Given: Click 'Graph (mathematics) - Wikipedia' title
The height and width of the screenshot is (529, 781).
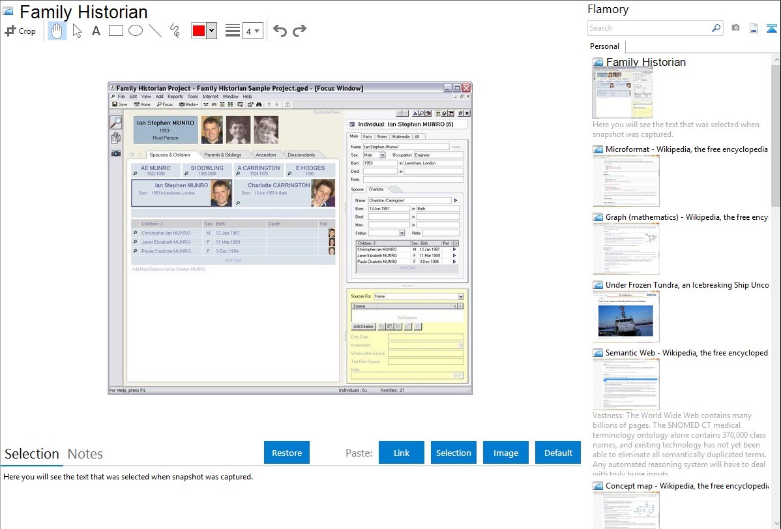Looking at the screenshot, I should click(x=686, y=217).
